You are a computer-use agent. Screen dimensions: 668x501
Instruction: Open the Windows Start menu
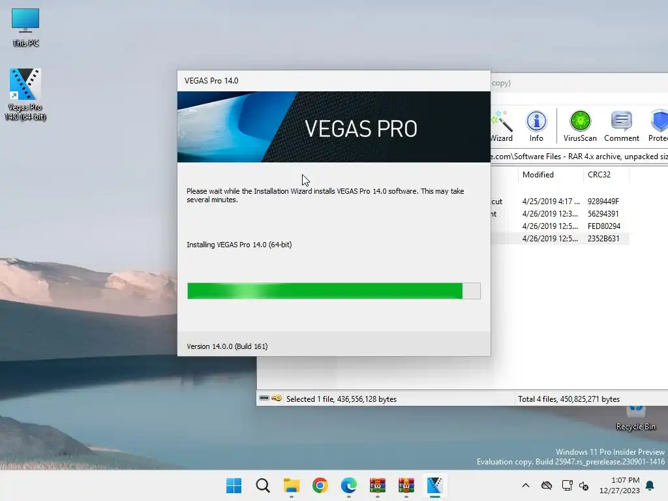tap(234, 485)
